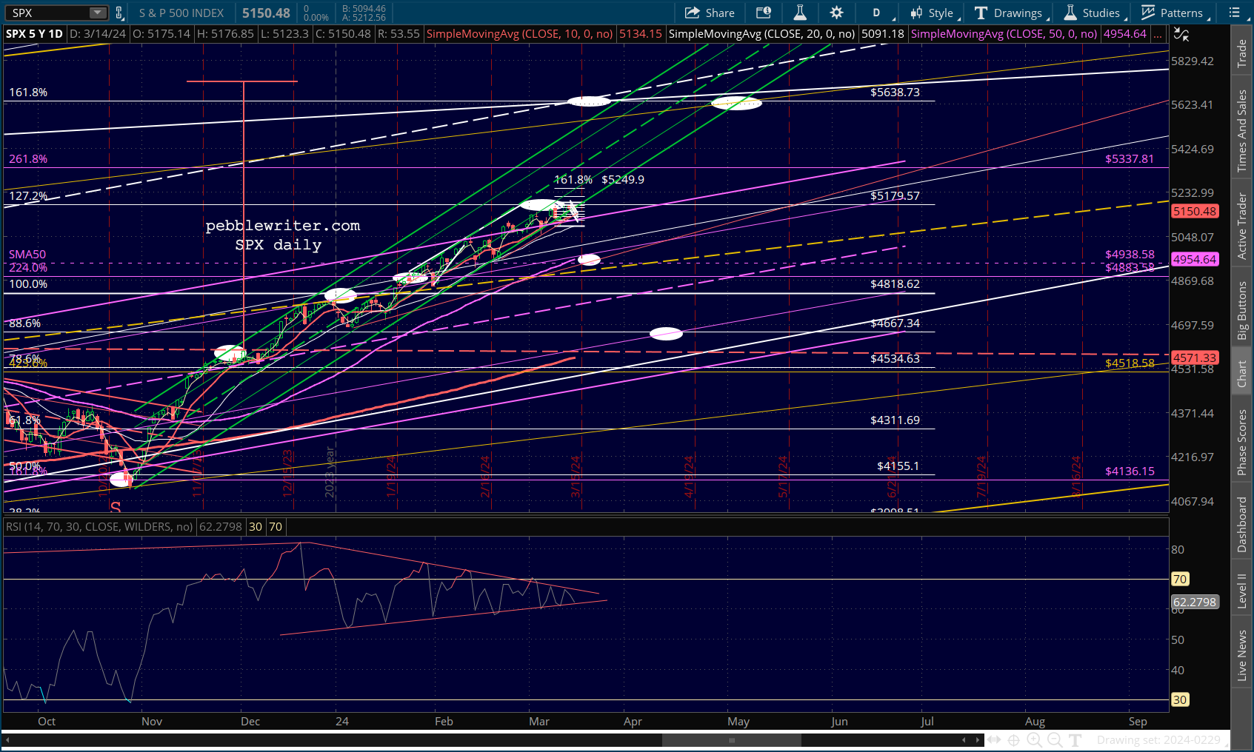Image resolution: width=1254 pixels, height=752 pixels.
Task: Click the text tool T icon
Action: (x=1075, y=739)
